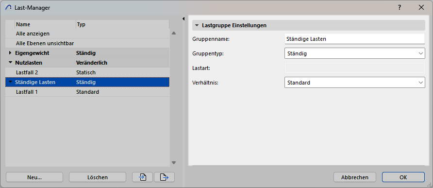Open the help question mark icon
The height and width of the screenshot is (188, 433).
(x=400, y=7)
